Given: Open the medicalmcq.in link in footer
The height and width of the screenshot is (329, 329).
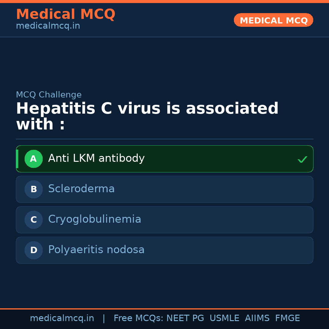Looking at the screenshot, I should [x=62, y=318].
